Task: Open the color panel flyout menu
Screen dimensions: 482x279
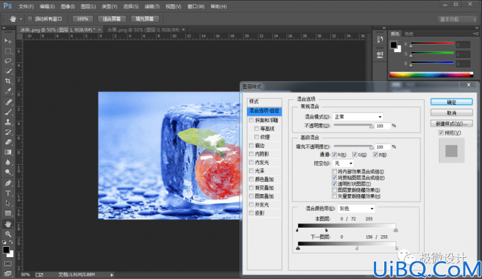Action: point(476,34)
